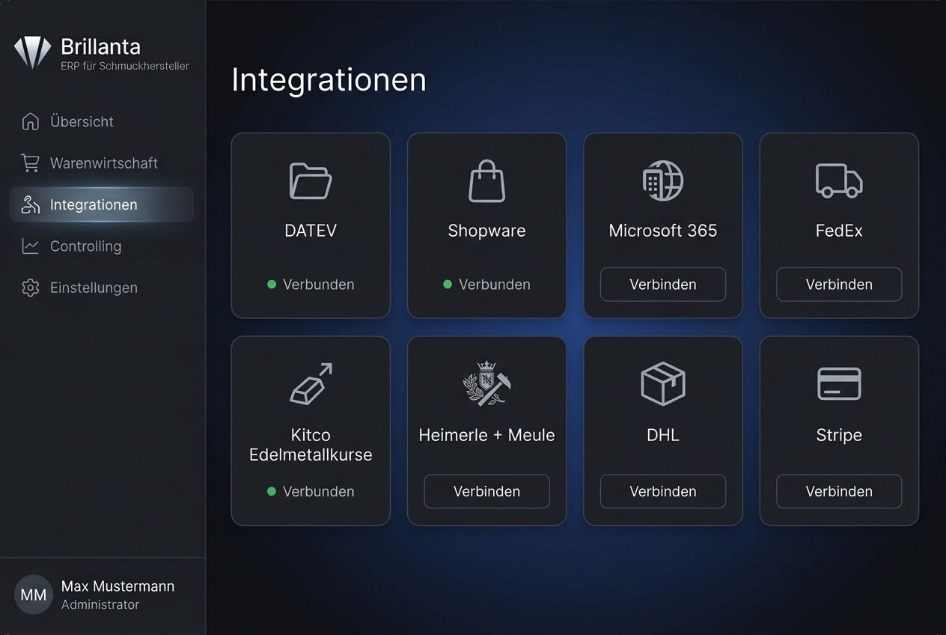Click the green status dot on Kitco
The height and width of the screenshot is (635, 946).
click(272, 491)
